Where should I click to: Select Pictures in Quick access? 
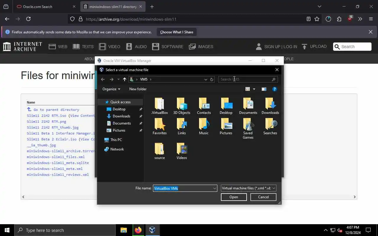pyautogui.click(x=119, y=130)
